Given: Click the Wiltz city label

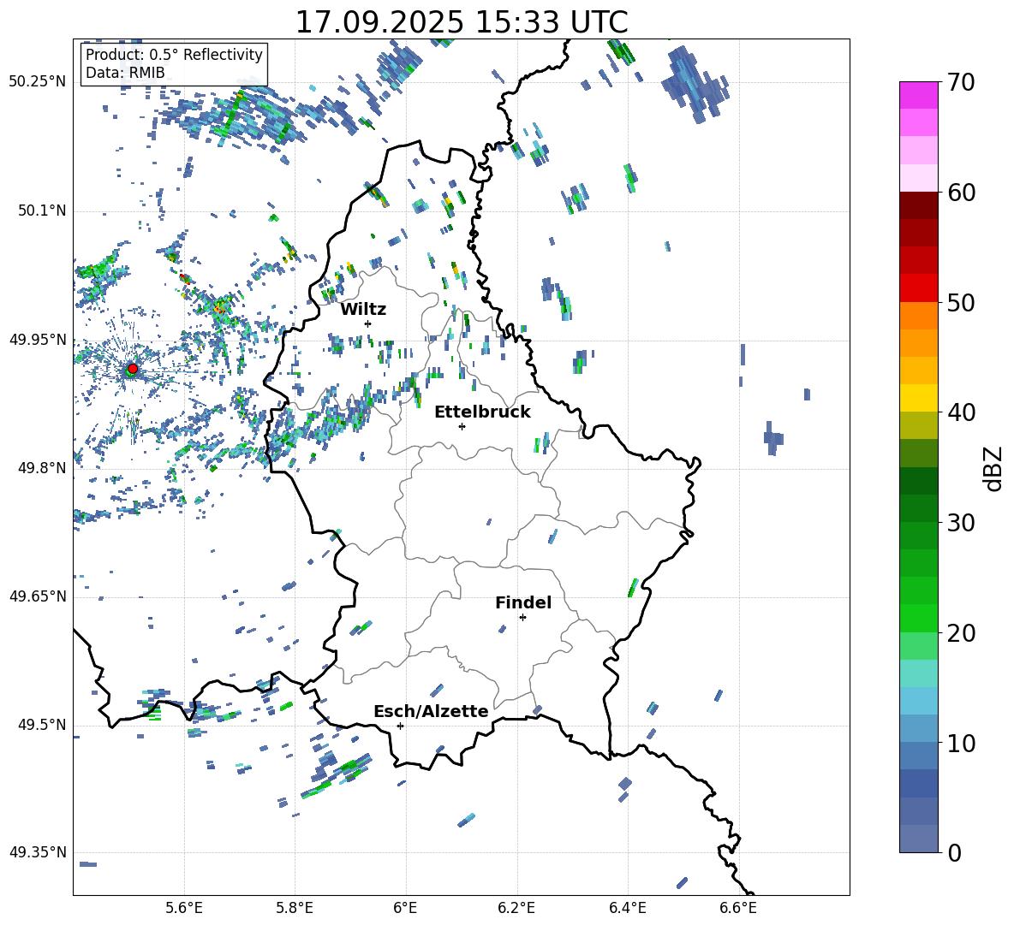Looking at the screenshot, I should tap(363, 310).
